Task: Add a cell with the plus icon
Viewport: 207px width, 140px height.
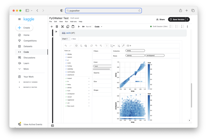Action: point(52,27)
